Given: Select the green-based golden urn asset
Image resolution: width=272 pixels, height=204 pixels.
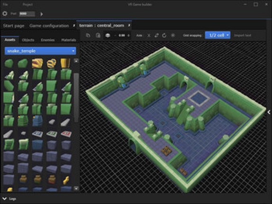Looking at the screenshot, I should coord(37,179).
